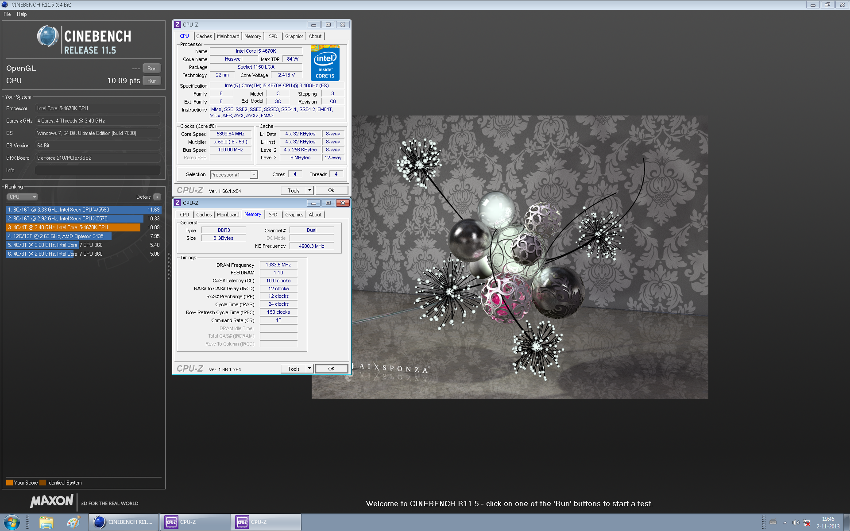Open Windows Start orb

(12, 522)
